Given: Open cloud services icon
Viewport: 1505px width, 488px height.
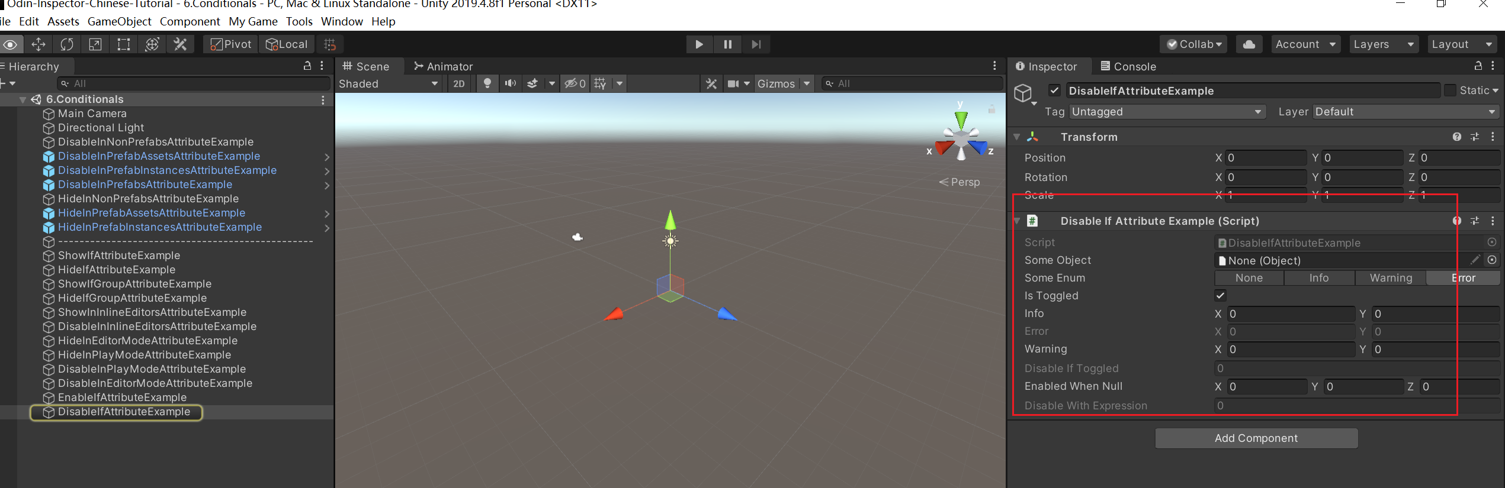Looking at the screenshot, I should (1249, 44).
